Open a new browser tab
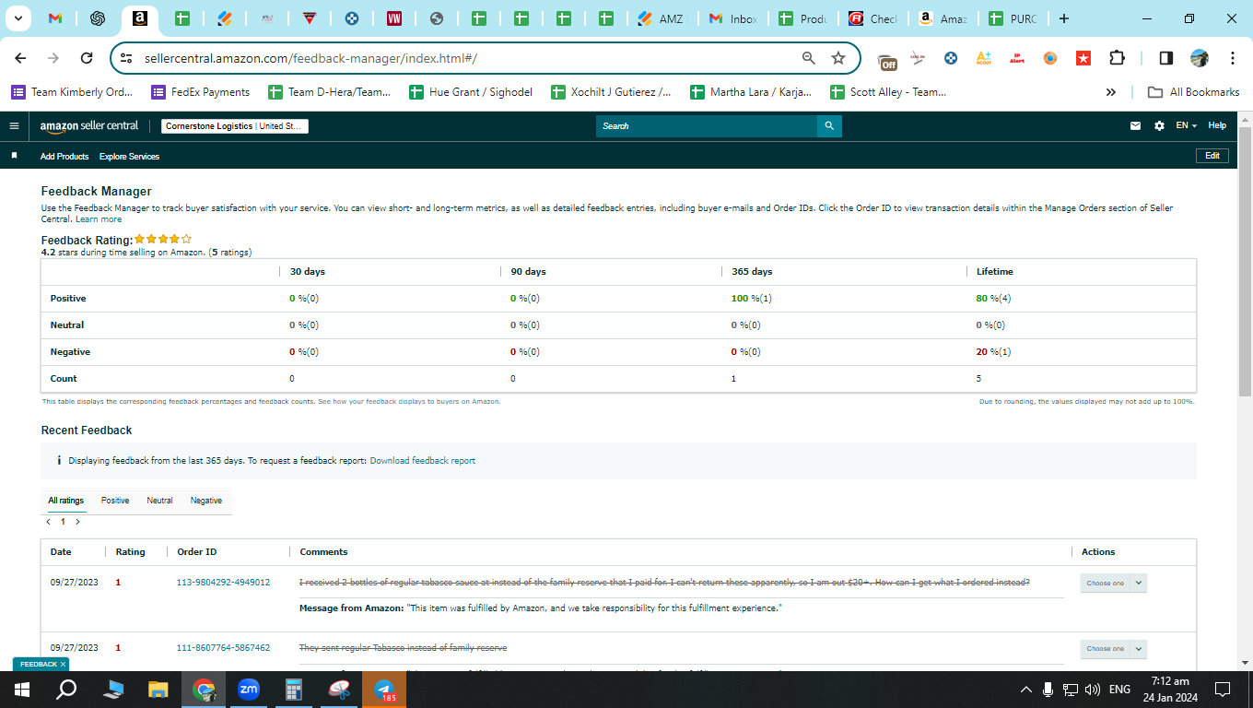This screenshot has height=708, width=1253. click(1064, 18)
